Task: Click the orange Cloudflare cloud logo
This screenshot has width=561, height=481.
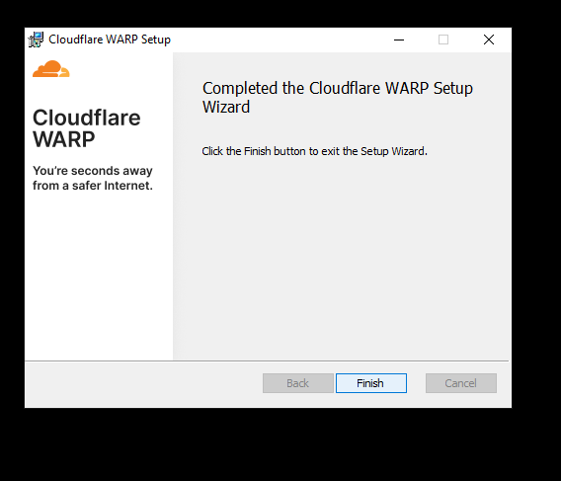Action: (51, 69)
